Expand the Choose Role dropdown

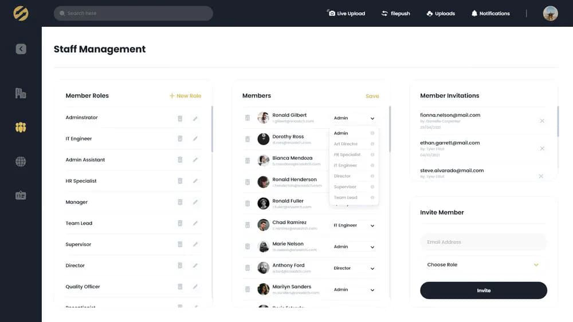483,265
